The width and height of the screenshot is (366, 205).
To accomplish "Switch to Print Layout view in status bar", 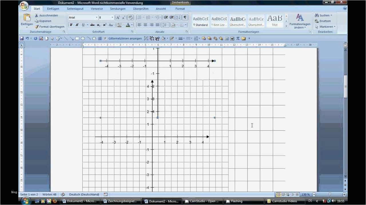I will tap(278, 194).
